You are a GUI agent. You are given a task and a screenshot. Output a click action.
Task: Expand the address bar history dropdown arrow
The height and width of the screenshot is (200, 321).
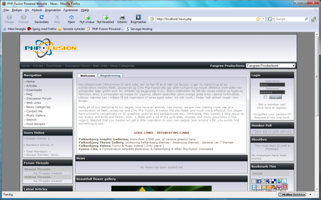[263, 19]
